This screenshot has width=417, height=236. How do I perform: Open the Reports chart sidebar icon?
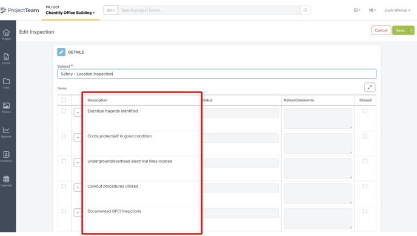[x=7, y=132]
